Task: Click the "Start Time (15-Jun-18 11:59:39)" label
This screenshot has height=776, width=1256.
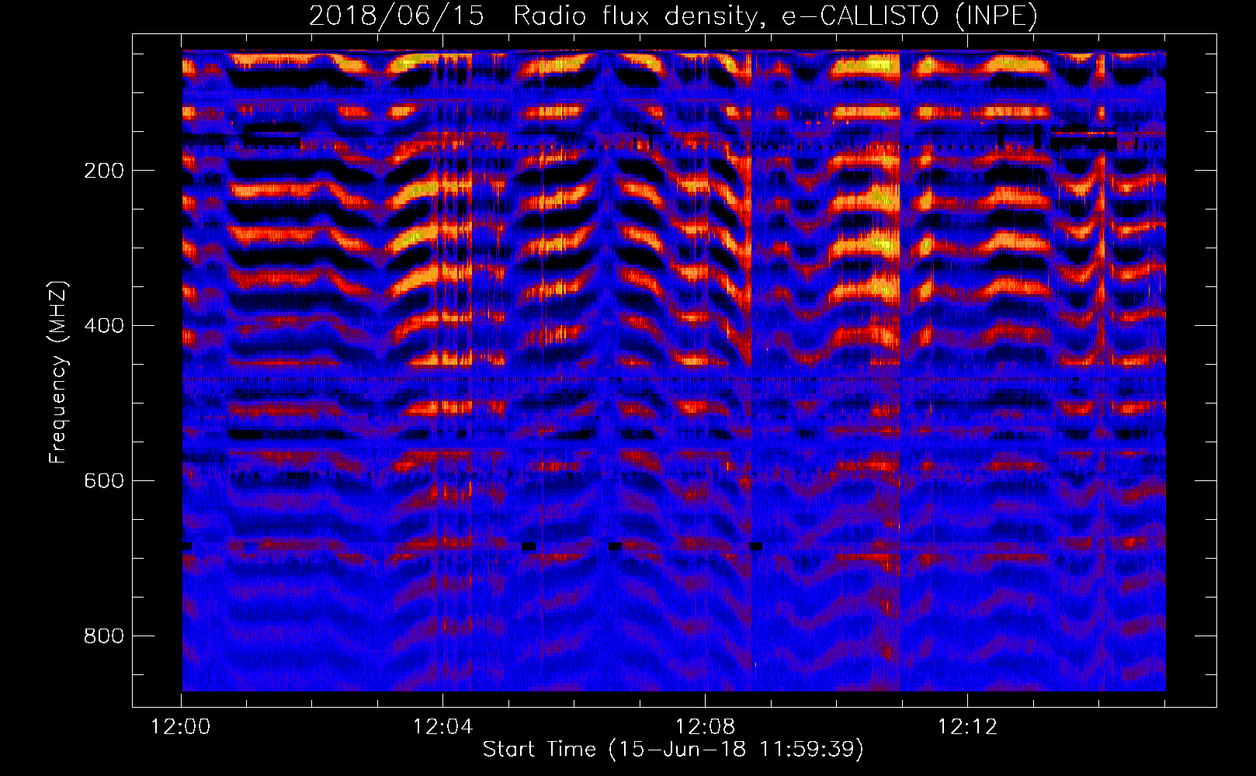Action: [673, 750]
